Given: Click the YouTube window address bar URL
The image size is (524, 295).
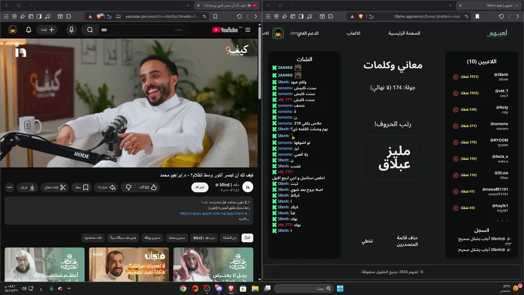Looking at the screenshot, I should pyautogui.click(x=162, y=16).
